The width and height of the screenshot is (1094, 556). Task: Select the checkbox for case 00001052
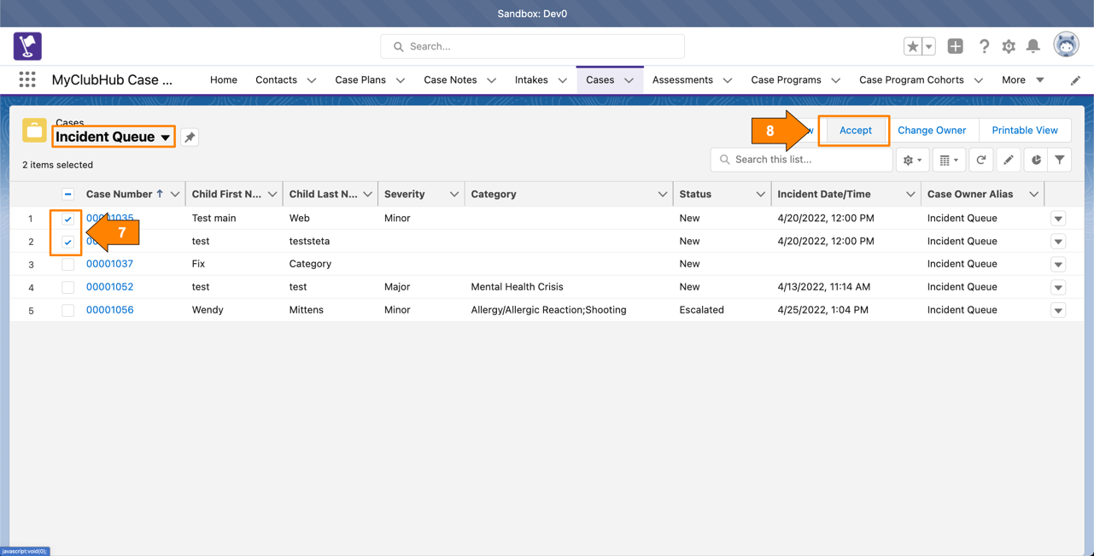coord(67,288)
